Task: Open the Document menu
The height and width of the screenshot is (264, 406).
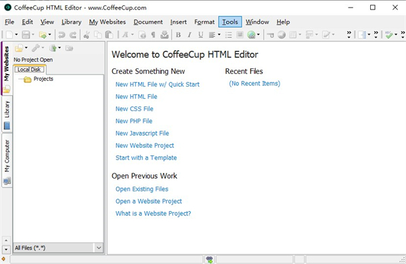Action: 148,22
